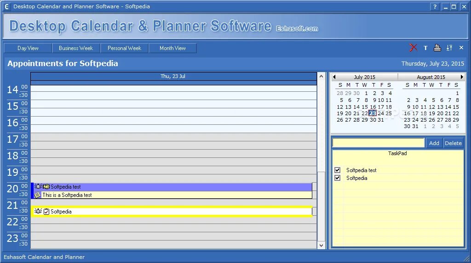Select August 1 in the mini calendar
The image size is (471, 263).
coord(457,93)
